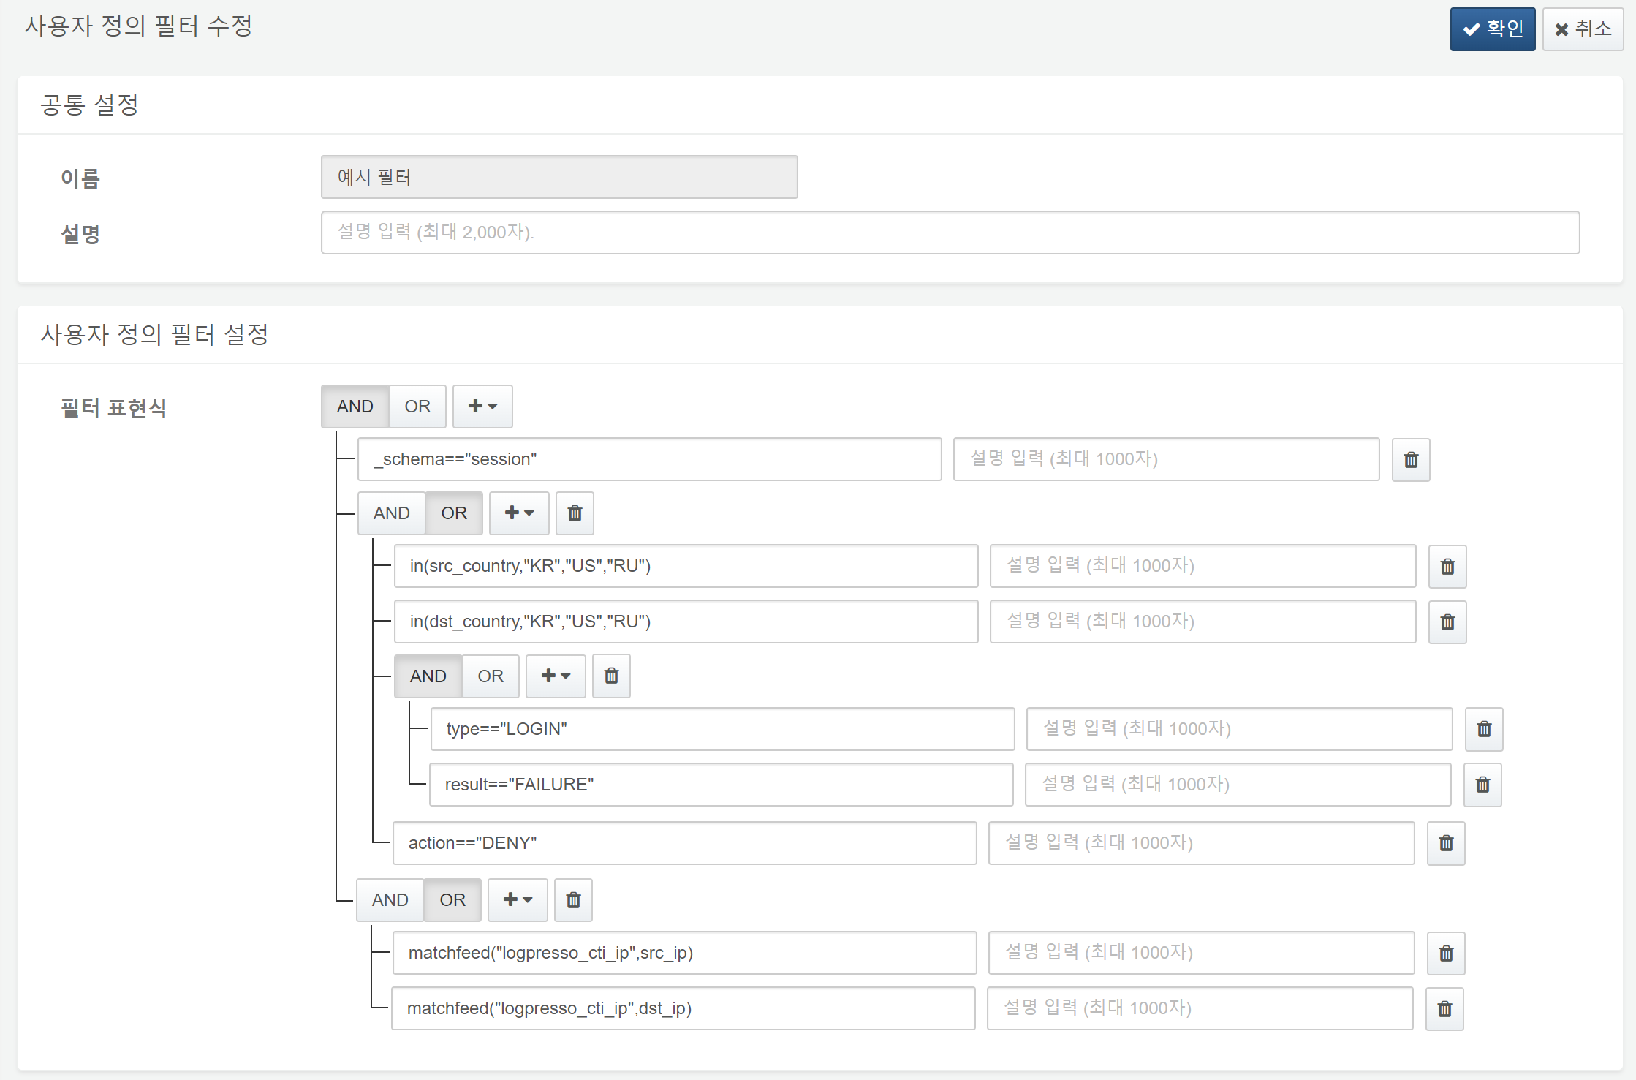This screenshot has height=1080, width=1636.
Task: Edit the matchfeed("logpresso_cti_ip",src_ip) field
Action: click(x=685, y=953)
